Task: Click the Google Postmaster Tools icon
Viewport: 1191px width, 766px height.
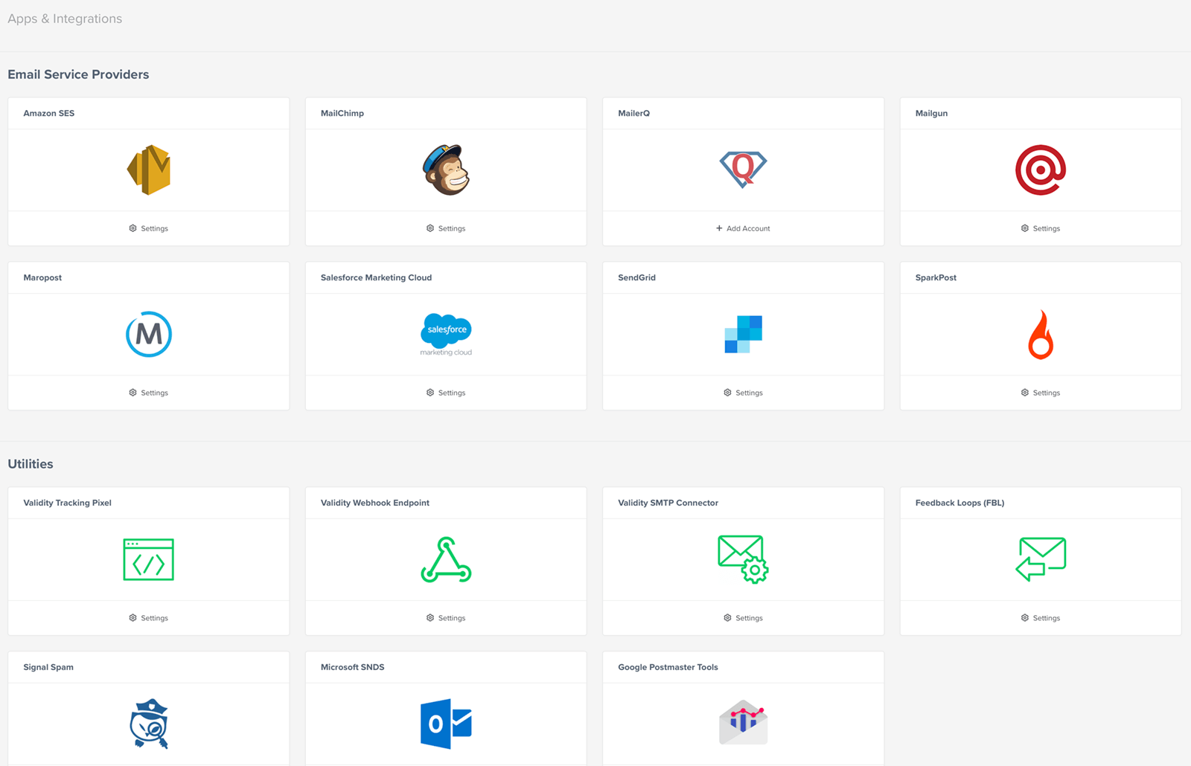Action: 743,722
